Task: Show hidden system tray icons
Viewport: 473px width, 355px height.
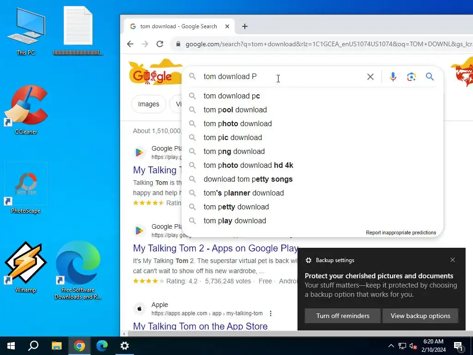Action: pos(391,346)
